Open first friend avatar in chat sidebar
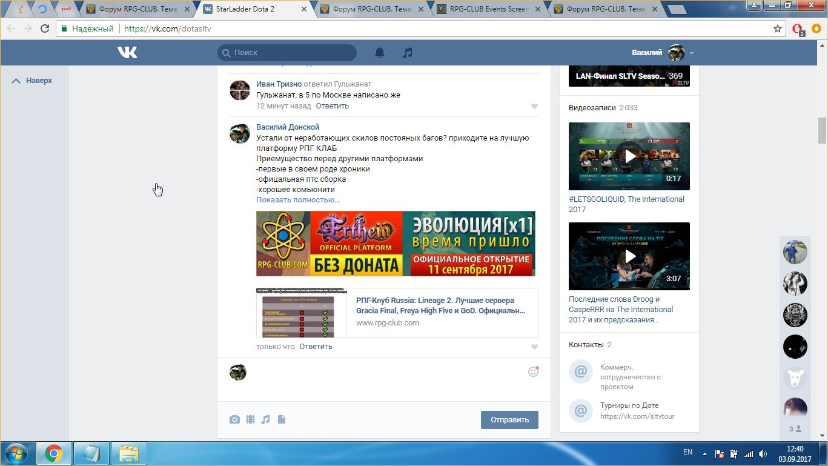 pos(795,252)
